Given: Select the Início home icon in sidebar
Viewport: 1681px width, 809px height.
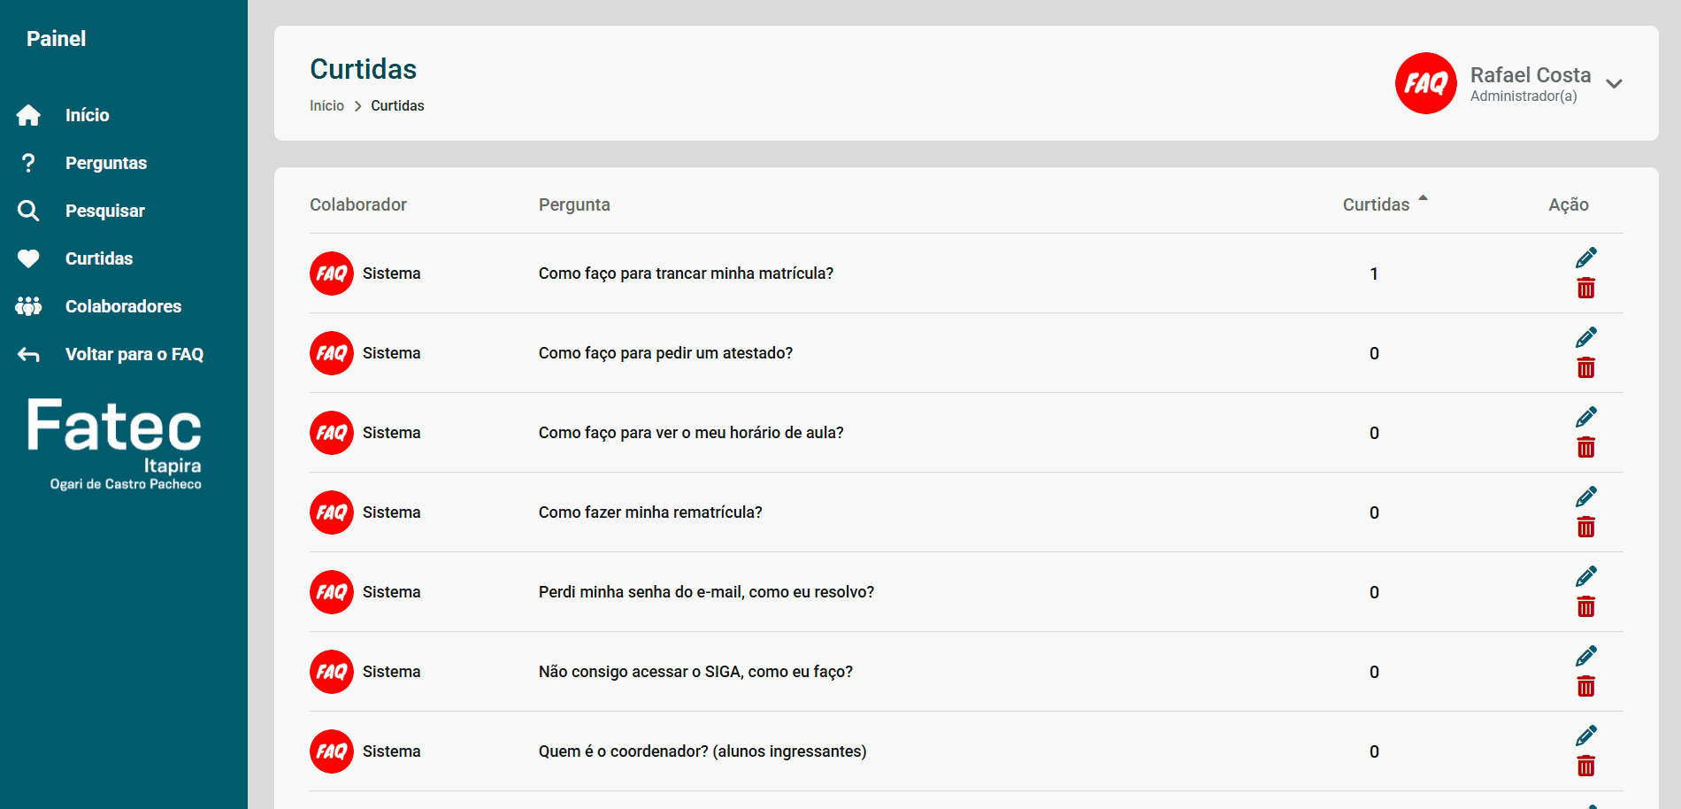Looking at the screenshot, I should click(28, 115).
